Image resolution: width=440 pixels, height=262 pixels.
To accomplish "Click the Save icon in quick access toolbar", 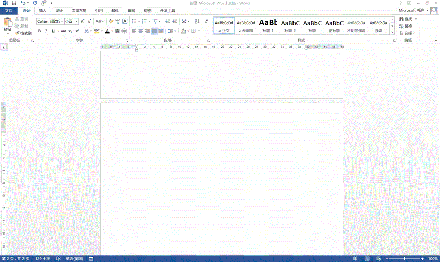I will pyautogui.click(x=14, y=3).
